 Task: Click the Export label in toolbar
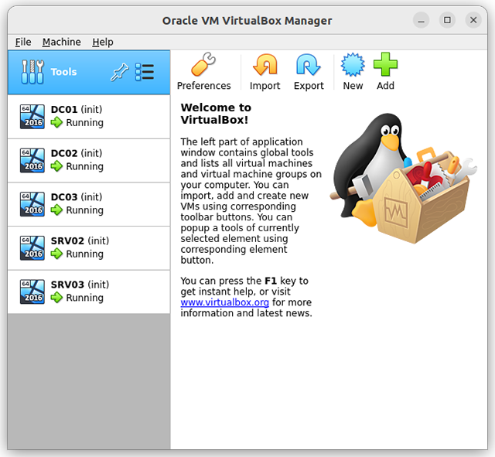tap(309, 86)
